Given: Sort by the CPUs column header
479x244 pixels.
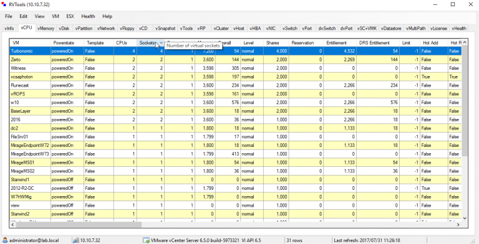Looking at the screenshot, I should click(125, 43).
